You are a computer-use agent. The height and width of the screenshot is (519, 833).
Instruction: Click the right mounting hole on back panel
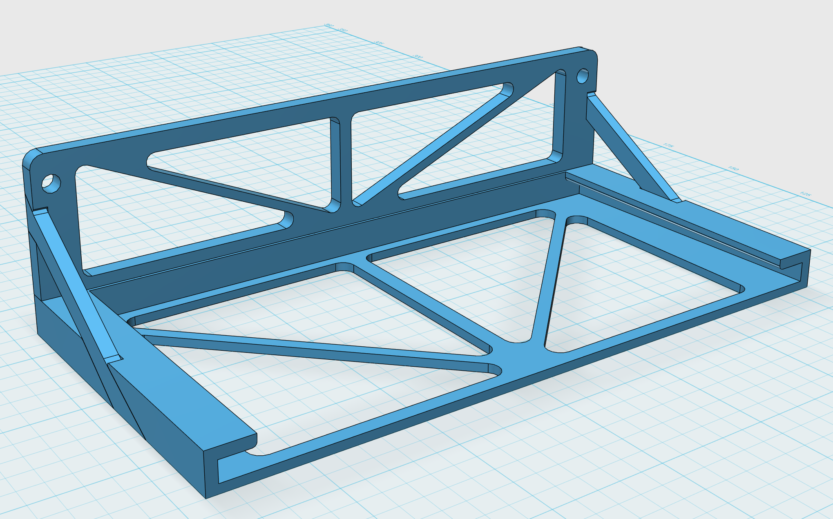tap(583, 76)
